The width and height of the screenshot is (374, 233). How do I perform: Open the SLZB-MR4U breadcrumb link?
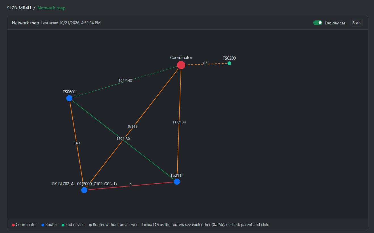(19, 8)
